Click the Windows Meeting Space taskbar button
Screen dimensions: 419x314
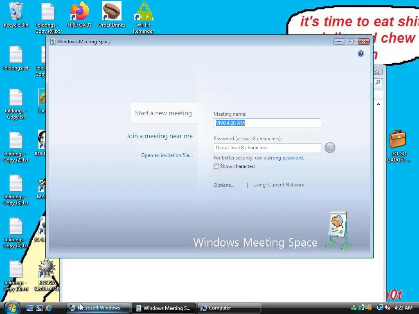164,308
